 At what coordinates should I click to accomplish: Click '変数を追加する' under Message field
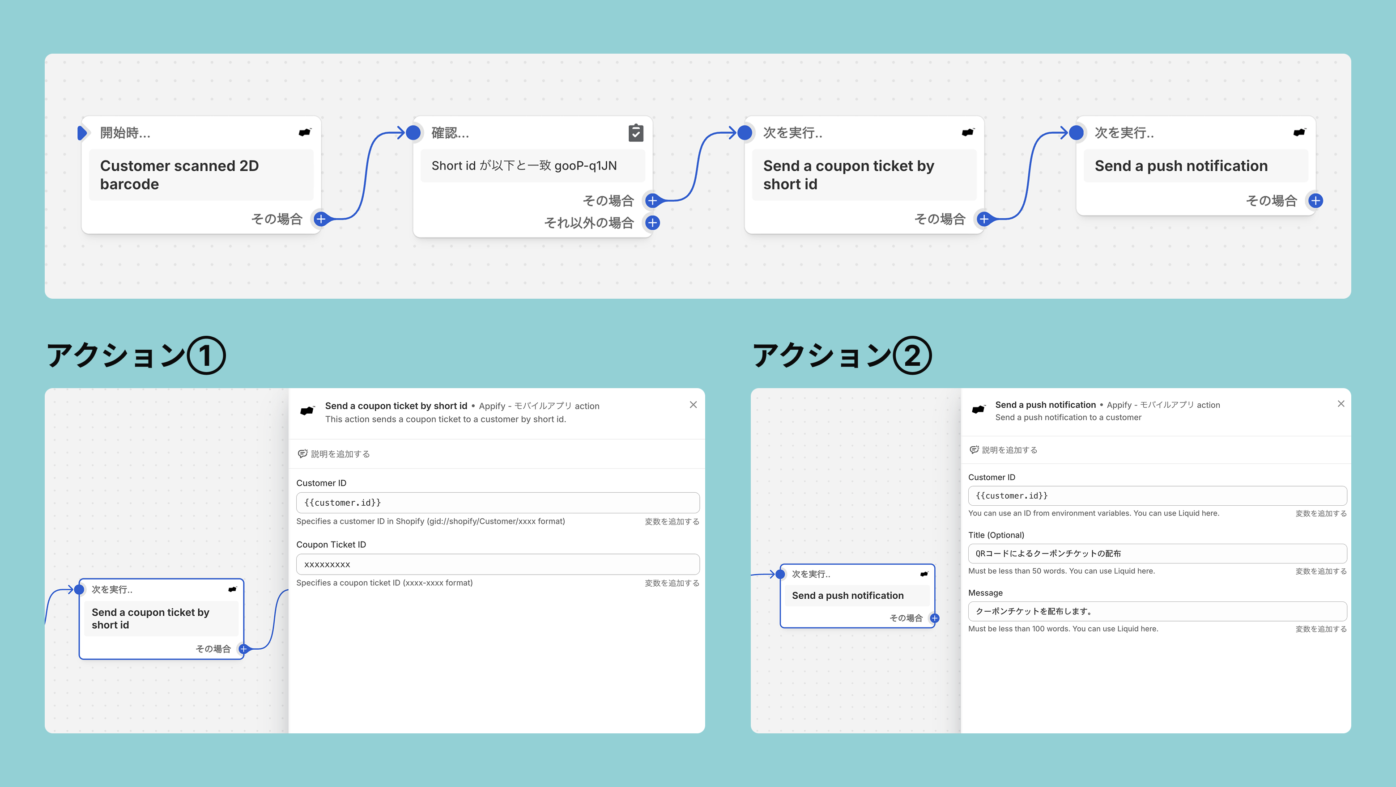(x=1321, y=629)
